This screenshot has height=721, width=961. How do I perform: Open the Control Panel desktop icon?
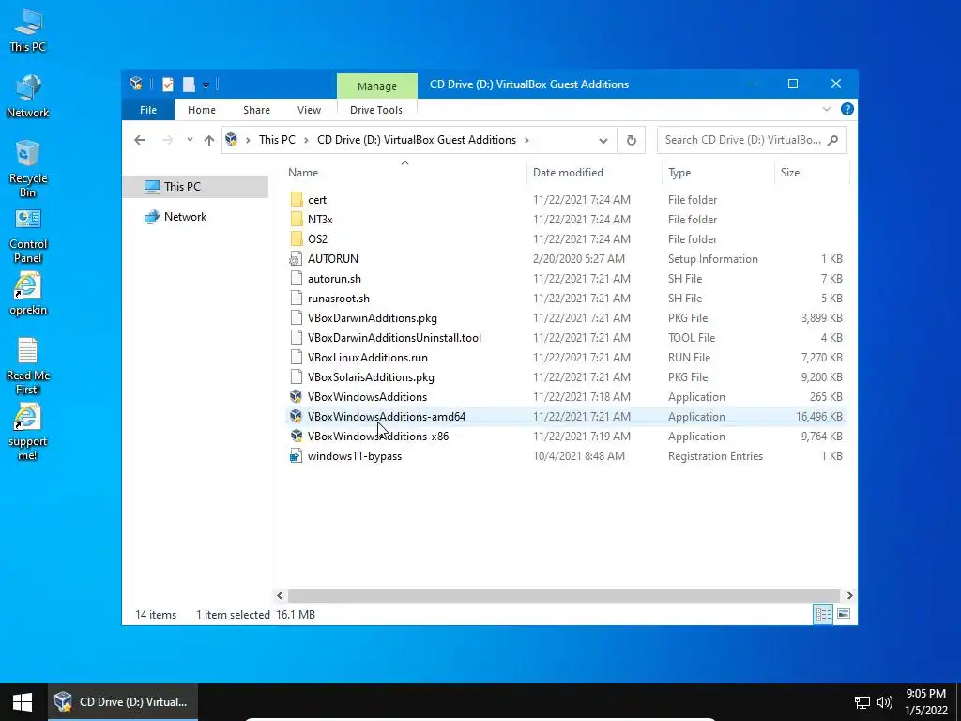point(27,236)
